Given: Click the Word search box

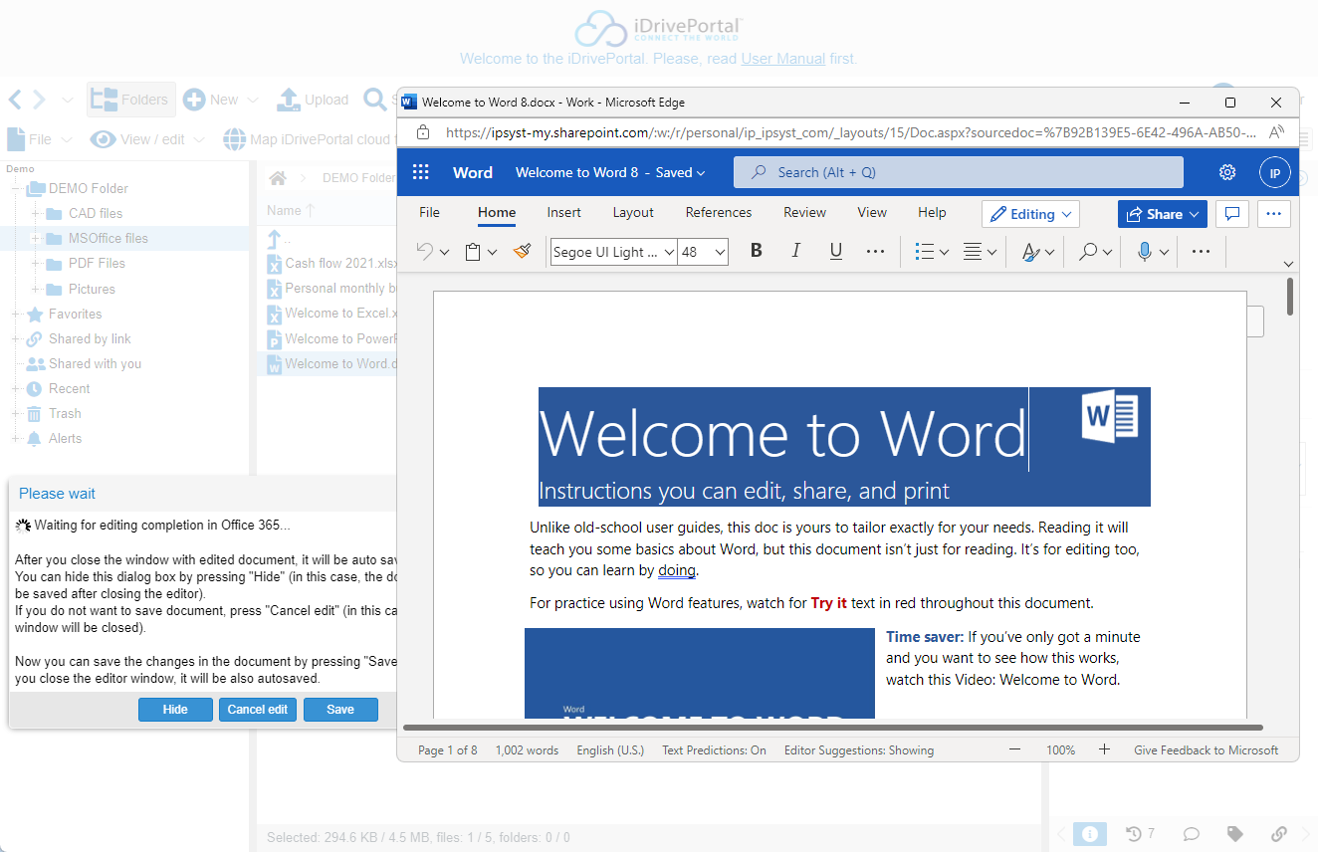Looking at the screenshot, I should (958, 172).
